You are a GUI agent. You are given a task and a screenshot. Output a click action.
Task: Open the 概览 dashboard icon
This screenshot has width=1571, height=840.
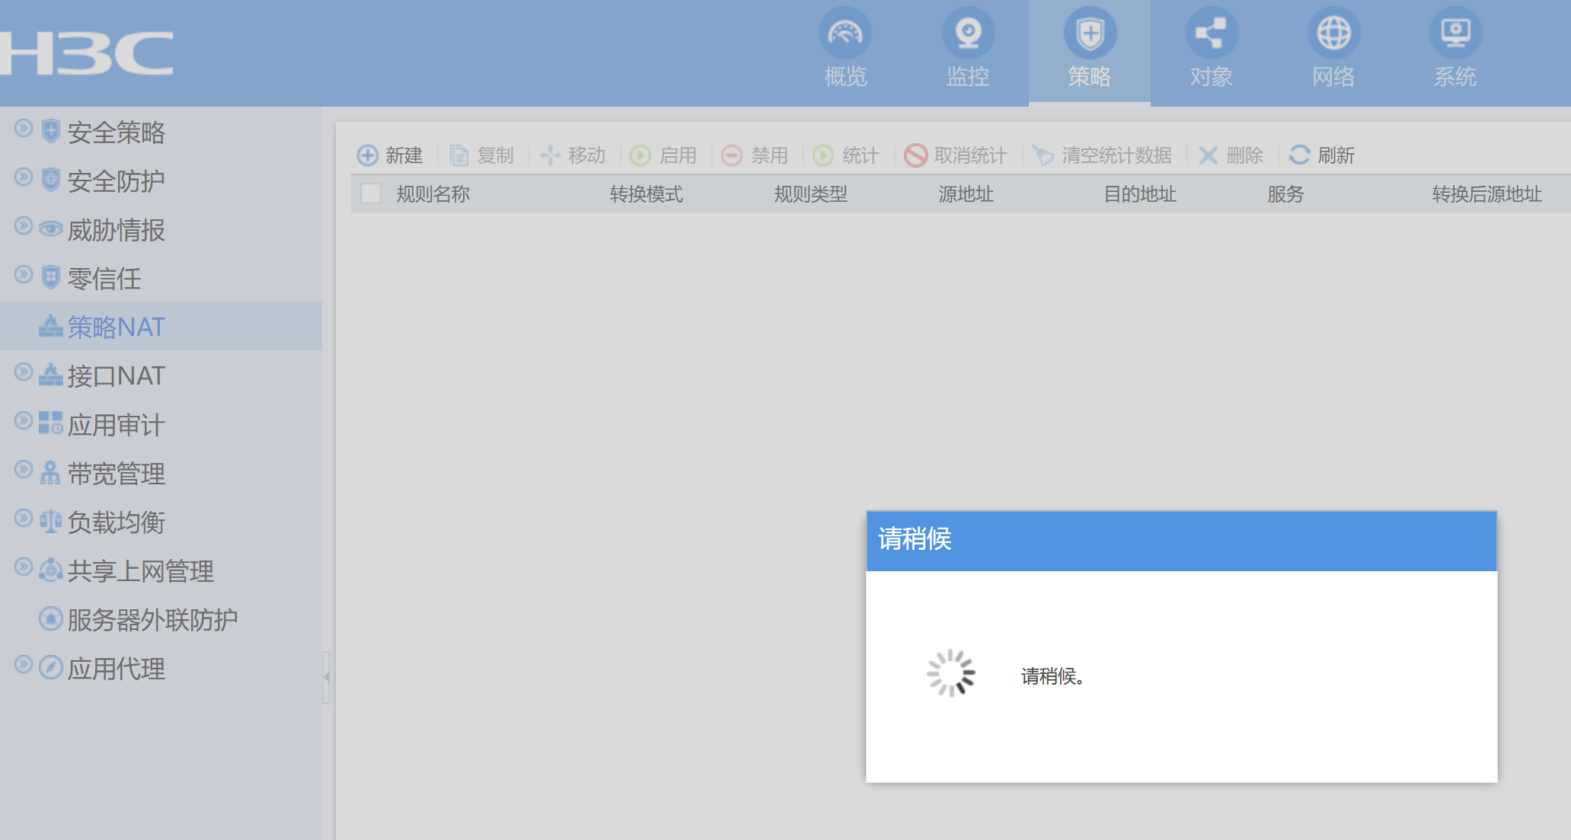pyautogui.click(x=845, y=34)
